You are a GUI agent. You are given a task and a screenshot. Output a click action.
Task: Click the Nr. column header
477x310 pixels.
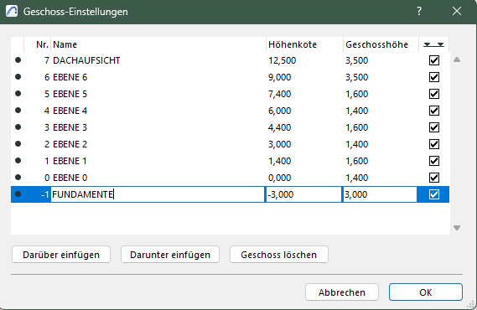pos(42,44)
